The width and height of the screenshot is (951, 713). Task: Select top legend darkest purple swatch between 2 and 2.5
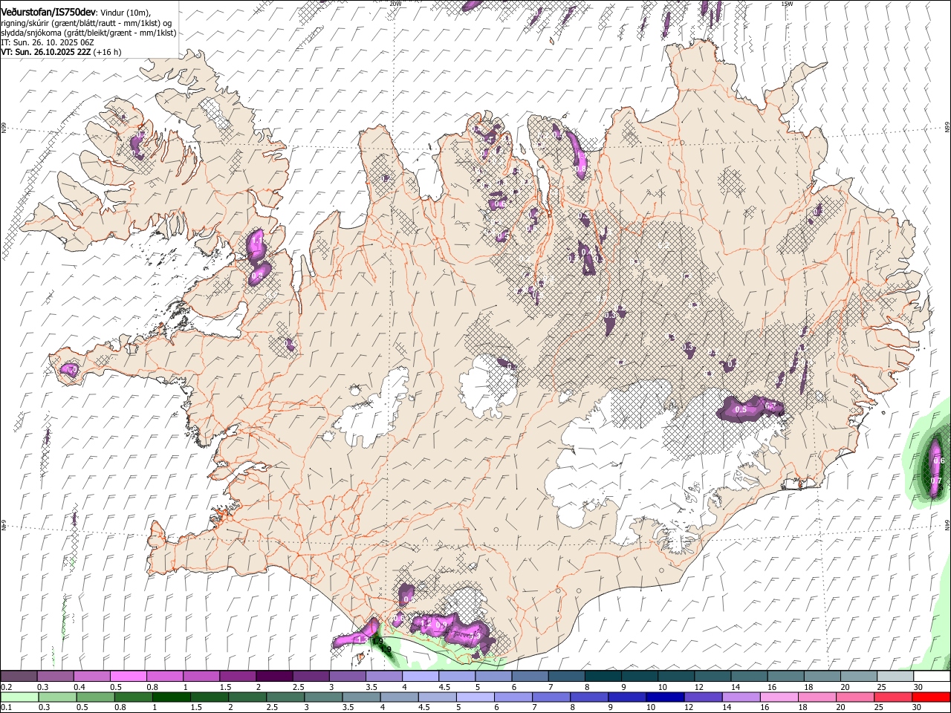(x=274, y=677)
